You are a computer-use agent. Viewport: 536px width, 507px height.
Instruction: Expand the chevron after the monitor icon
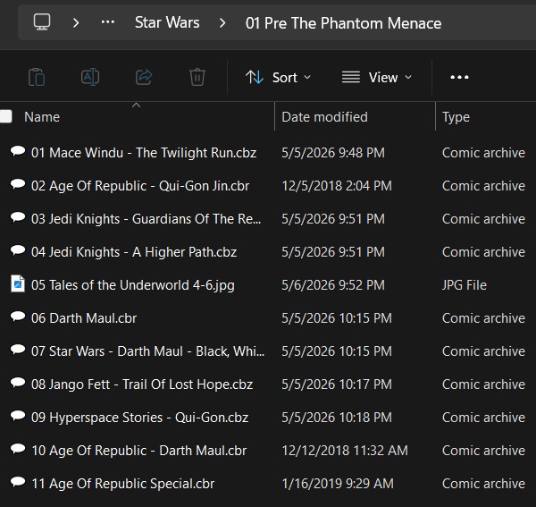click(76, 23)
